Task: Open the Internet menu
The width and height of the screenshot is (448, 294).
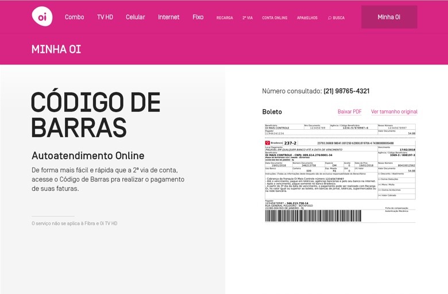Action: pyautogui.click(x=168, y=17)
